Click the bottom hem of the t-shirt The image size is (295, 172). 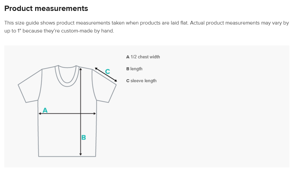pyautogui.click(x=67, y=156)
